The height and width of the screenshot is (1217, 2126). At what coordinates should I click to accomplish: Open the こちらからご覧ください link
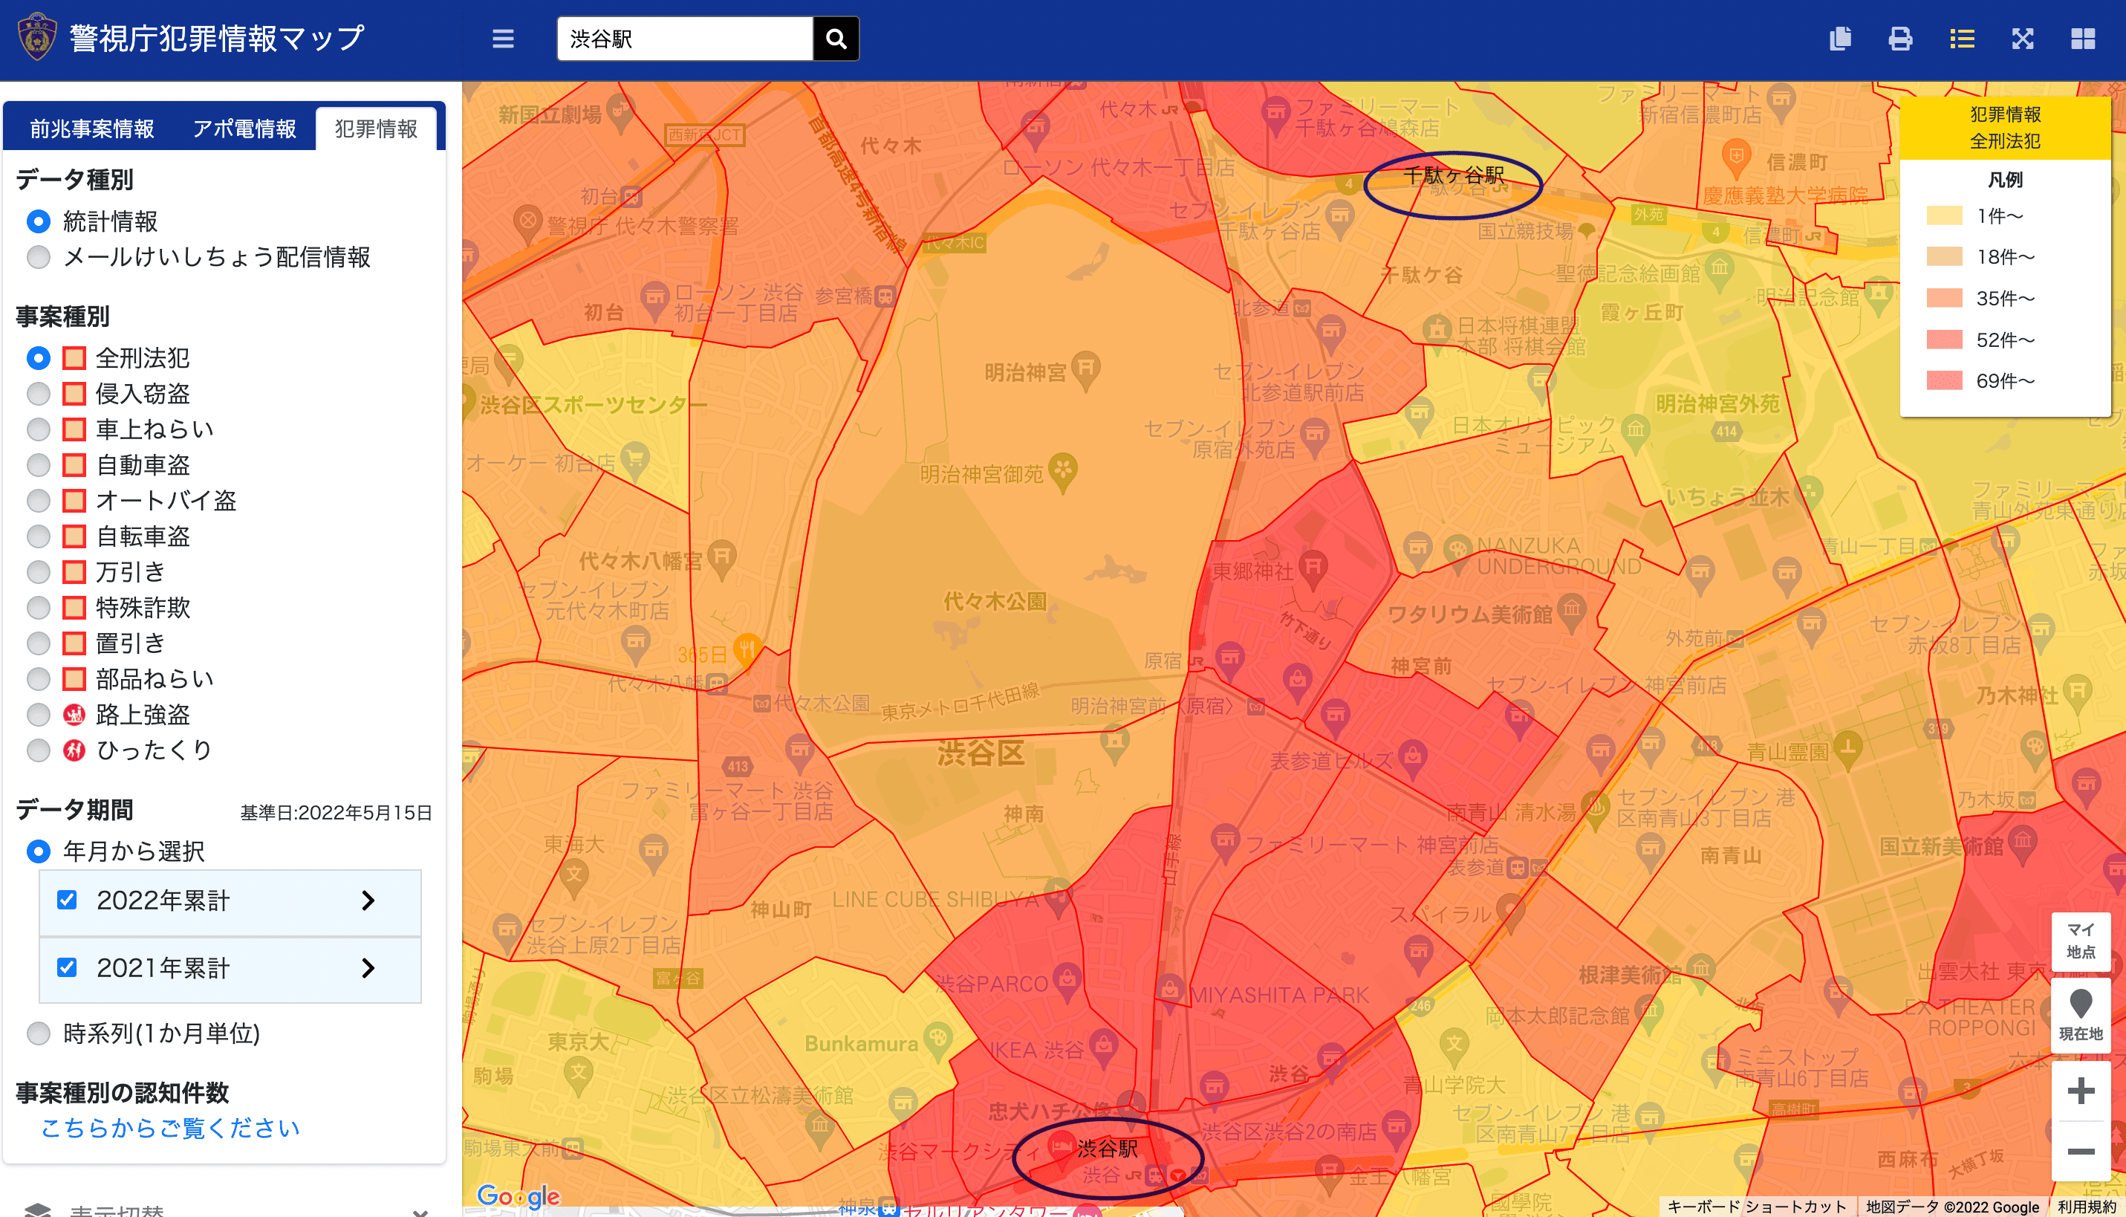(171, 1129)
